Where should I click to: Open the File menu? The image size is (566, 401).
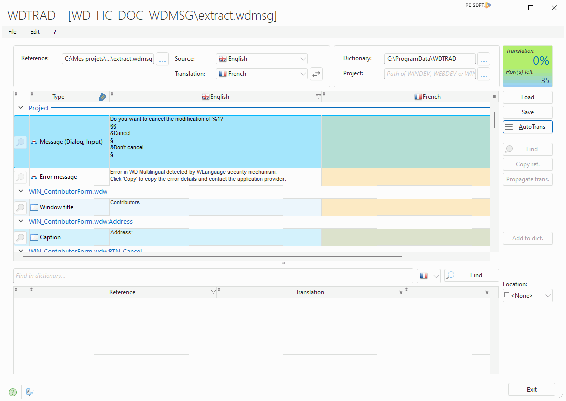(x=12, y=32)
